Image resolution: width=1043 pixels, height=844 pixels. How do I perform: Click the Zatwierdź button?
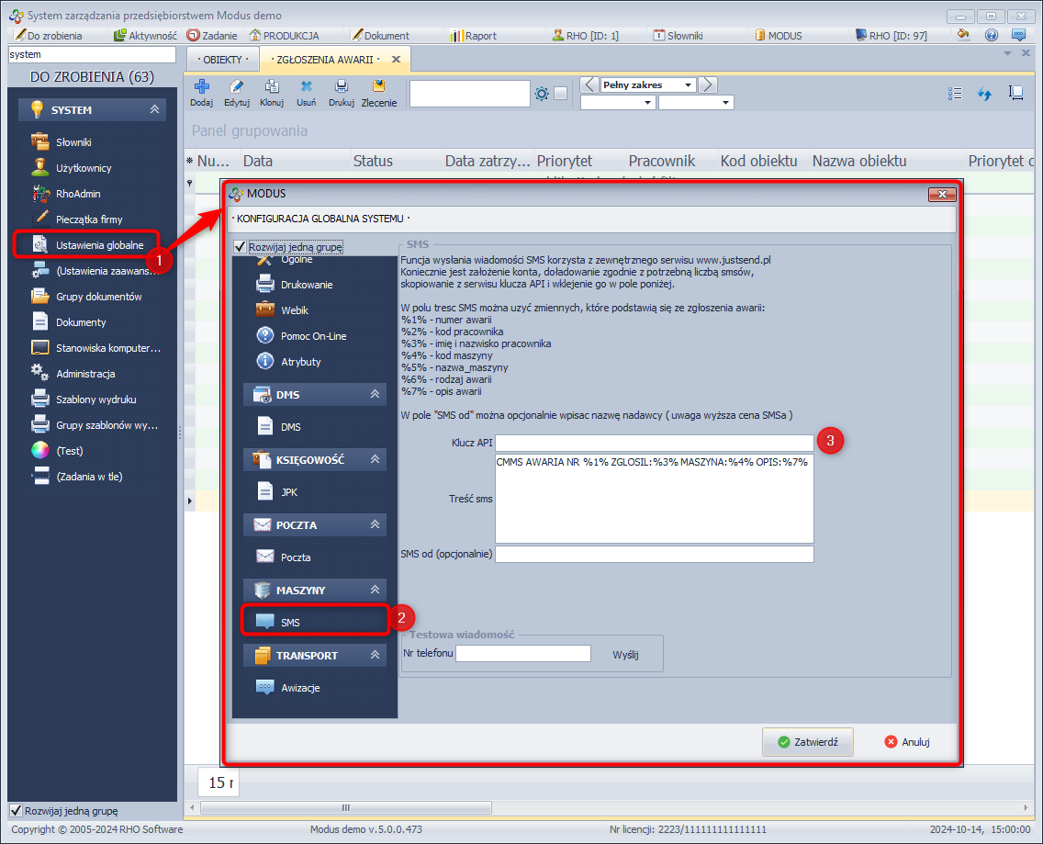click(x=808, y=742)
